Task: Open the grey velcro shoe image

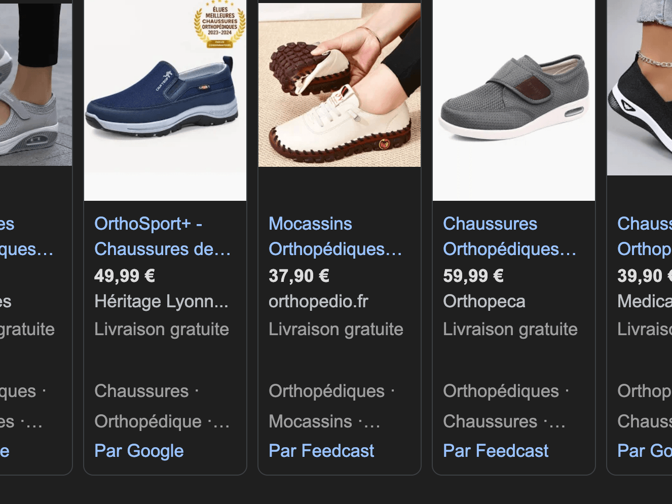Action: point(513,99)
